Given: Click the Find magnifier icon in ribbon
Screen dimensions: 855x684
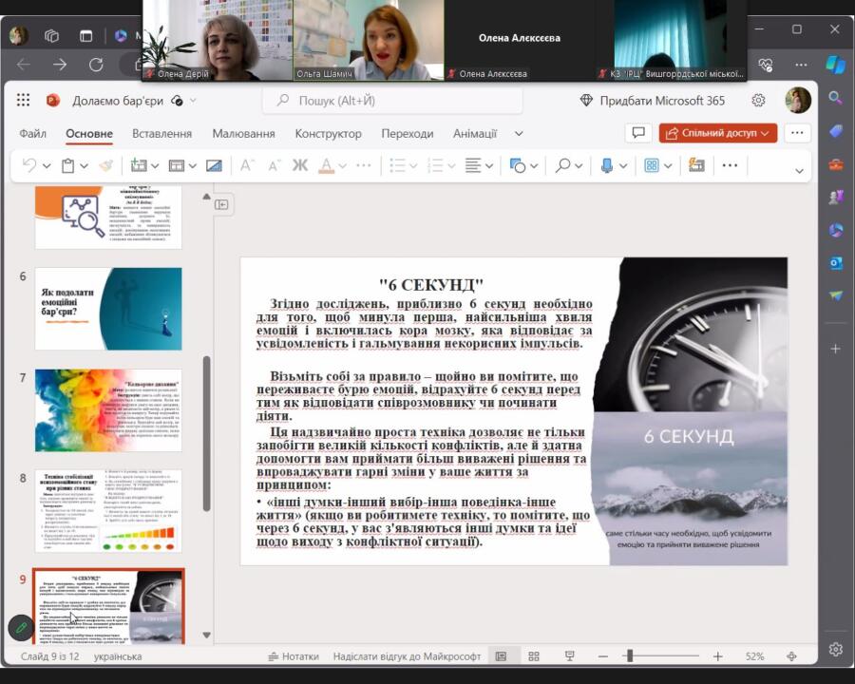Looking at the screenshot, I should pos(562,165).
